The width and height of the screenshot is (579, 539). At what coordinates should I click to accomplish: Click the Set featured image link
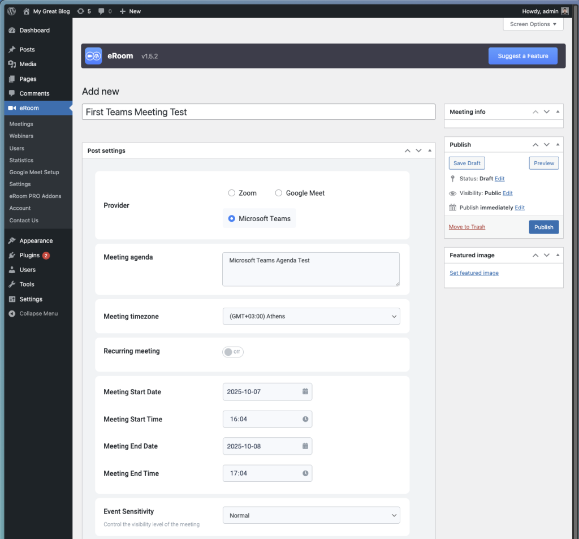[x=474, y=273]
